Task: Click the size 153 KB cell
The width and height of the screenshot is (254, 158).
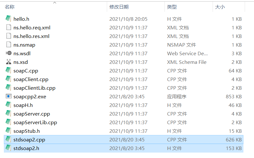Action: 234,148
